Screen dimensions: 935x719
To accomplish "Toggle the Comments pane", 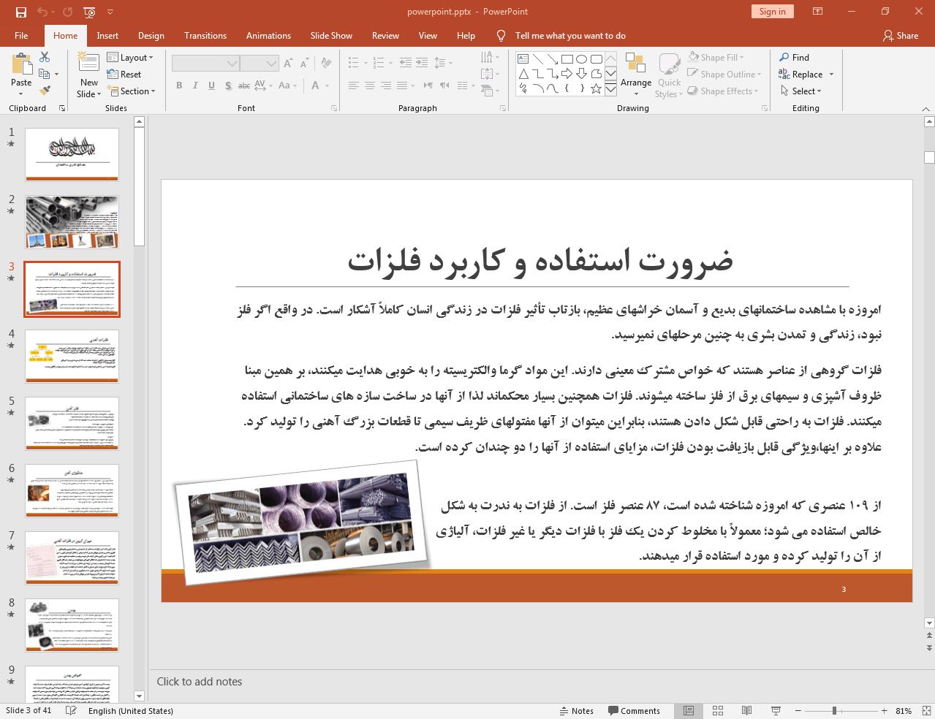I will [x=633, y=711].
